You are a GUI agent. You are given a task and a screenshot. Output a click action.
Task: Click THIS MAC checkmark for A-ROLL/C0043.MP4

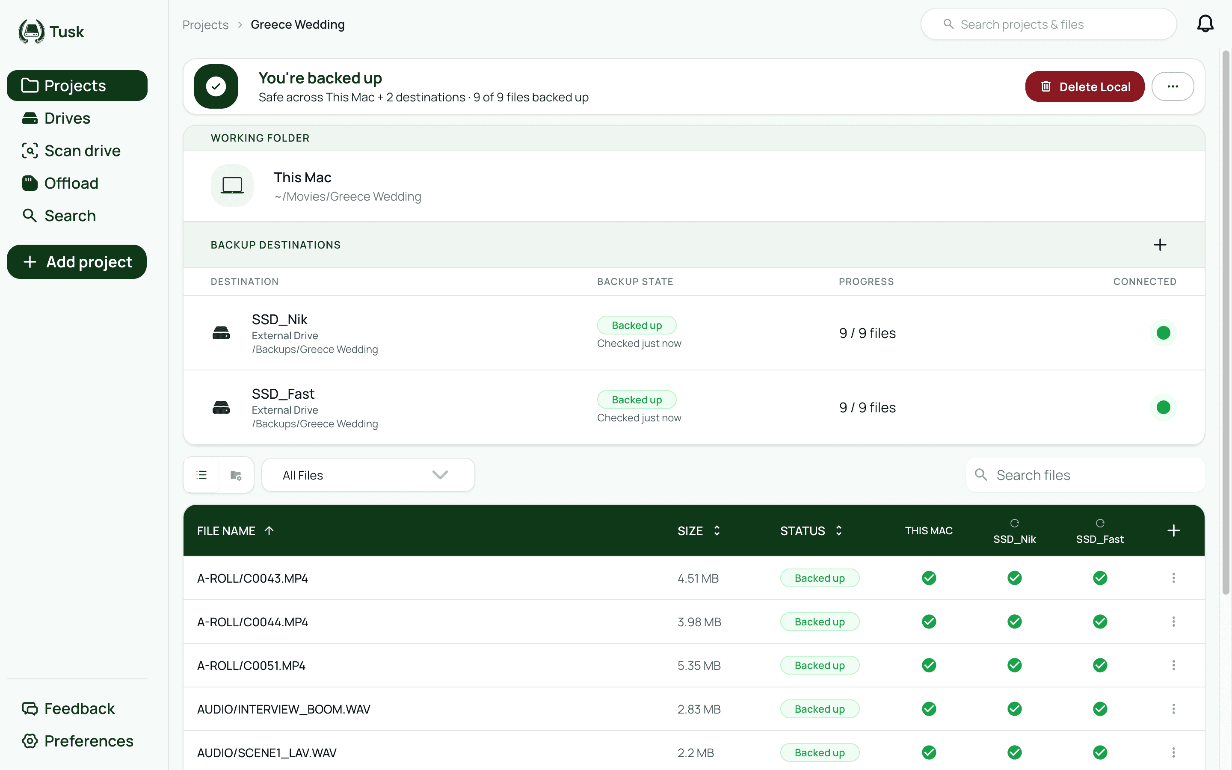tap(929, 578)
